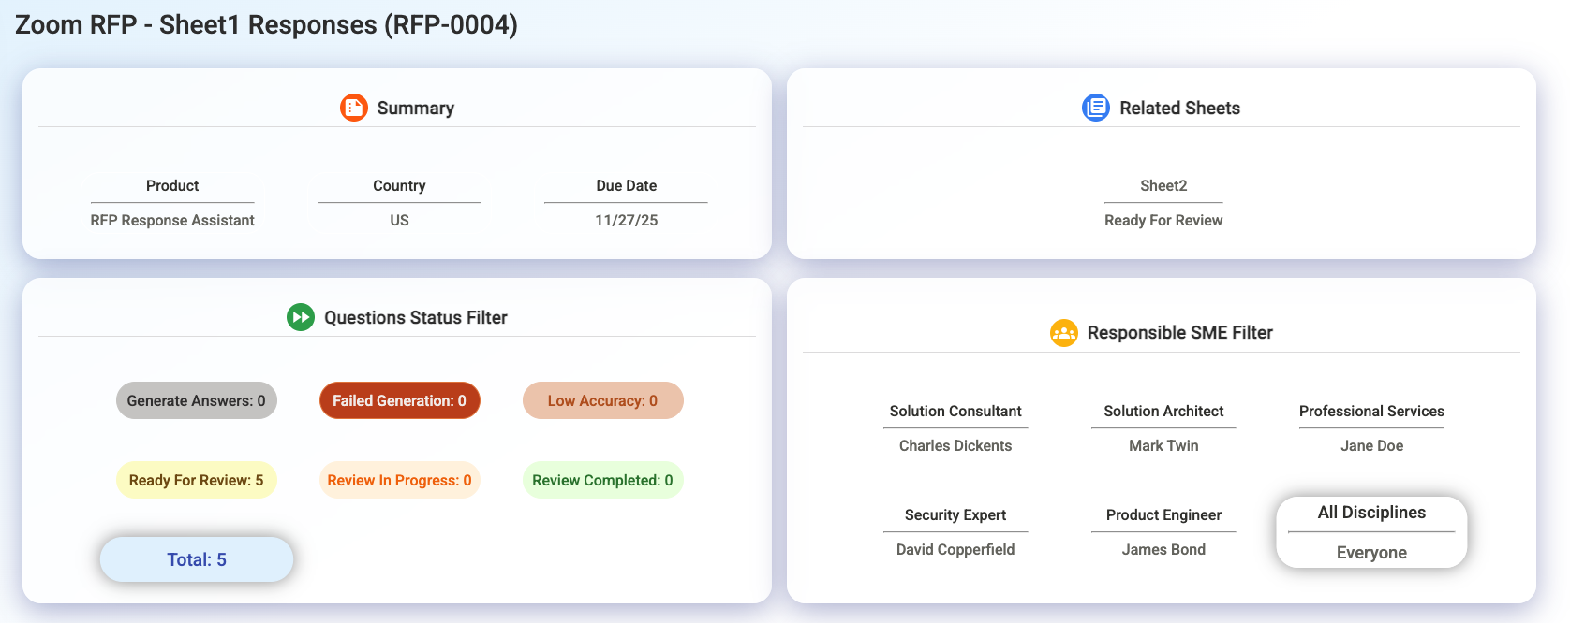Click the Zoom RFP - Sheet1 Responses title

(267, 24)
